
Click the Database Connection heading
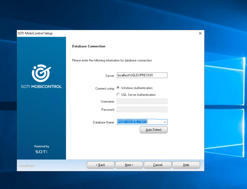[x=89, y=46]
